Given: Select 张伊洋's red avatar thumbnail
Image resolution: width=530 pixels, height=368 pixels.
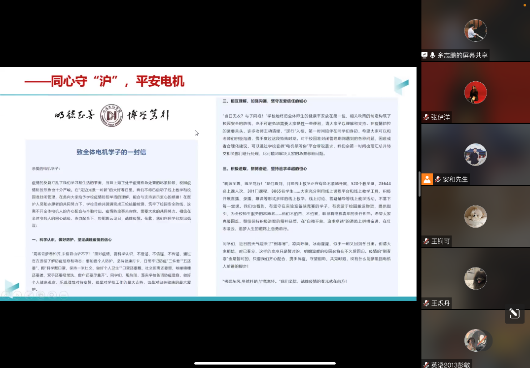Looking at the screenshot, I should click(475, 93).
